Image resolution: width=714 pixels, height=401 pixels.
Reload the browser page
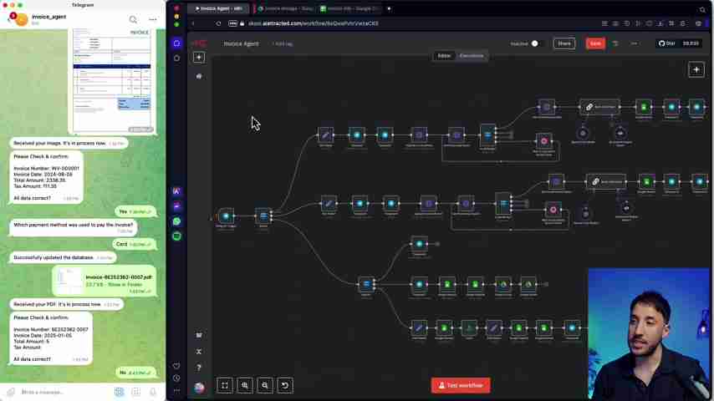tap(219, 23)
